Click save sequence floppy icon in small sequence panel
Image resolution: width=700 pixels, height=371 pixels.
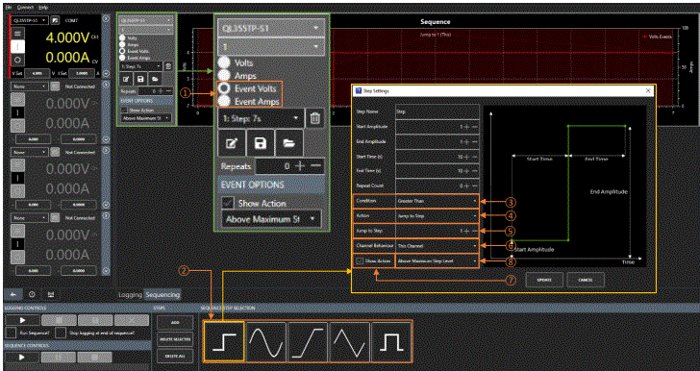click(x=140, y=79)
